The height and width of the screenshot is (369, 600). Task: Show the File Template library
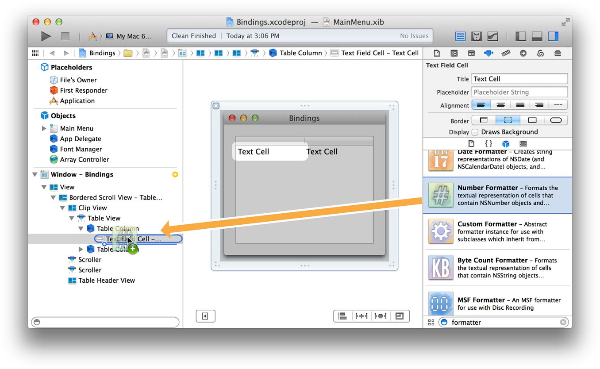pyautogui.click(x=471, y=144)
